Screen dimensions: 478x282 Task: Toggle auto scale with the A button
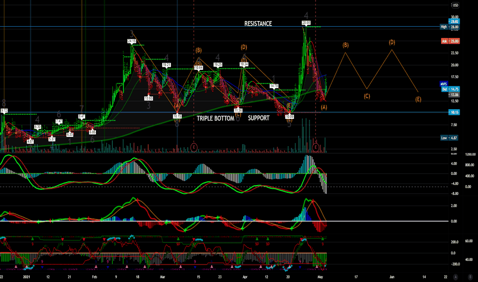(455, 277)
